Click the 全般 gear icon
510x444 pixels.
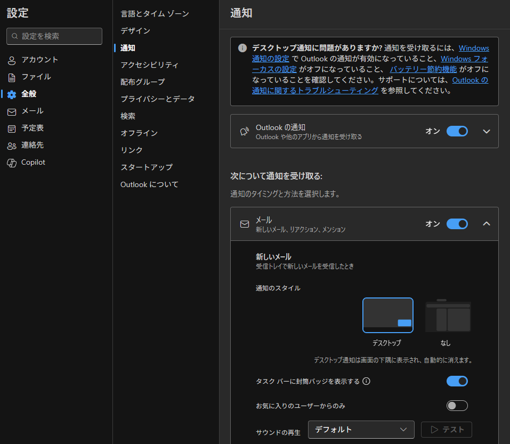(x=12, y=95)
